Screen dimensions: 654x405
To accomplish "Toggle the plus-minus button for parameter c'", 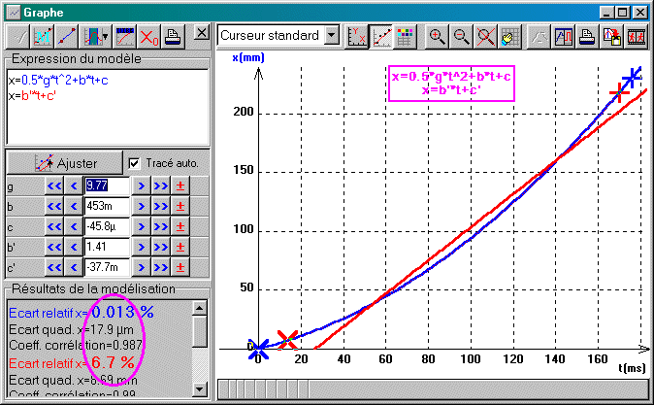I will 180,267.
